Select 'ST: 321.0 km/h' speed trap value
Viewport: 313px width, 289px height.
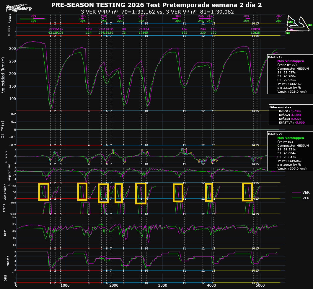coord(289,88)
